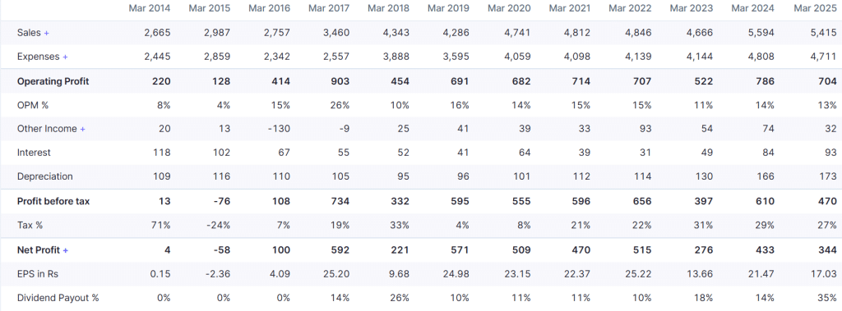The image size is (842, 311).
Task: Select the Interest row label
Action: pos(34,153)
